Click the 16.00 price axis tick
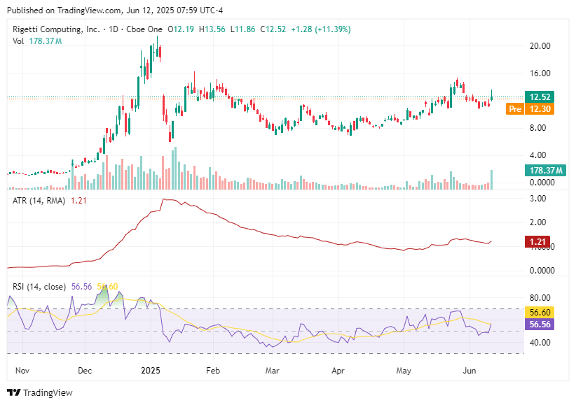Image resolution: width=576 pixels, height=405 pixels. (x=540, y=73)
